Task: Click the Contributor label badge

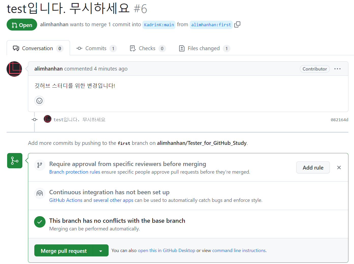Action: pyautogui.click(x=315, y=69)
